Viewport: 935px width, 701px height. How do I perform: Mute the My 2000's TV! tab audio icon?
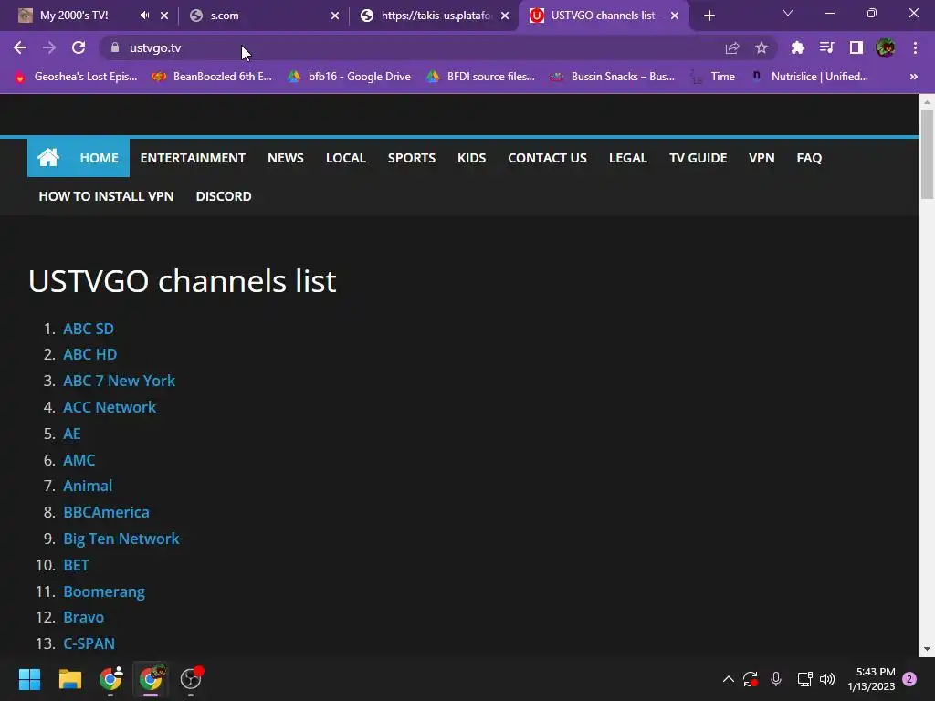point(145,16)
